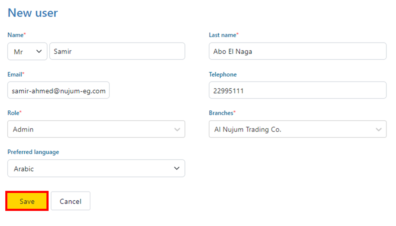The height and width of the screenshot is (226, 396).
Task: Click the Branches field label
Action: [x=221, y=113]
